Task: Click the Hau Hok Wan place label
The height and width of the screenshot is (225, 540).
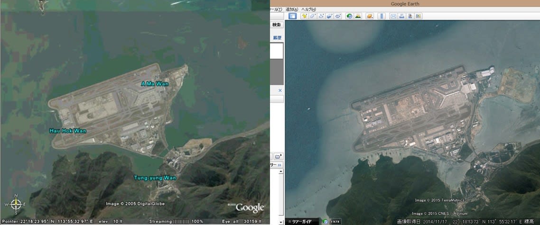Action: tap(68, 131)
